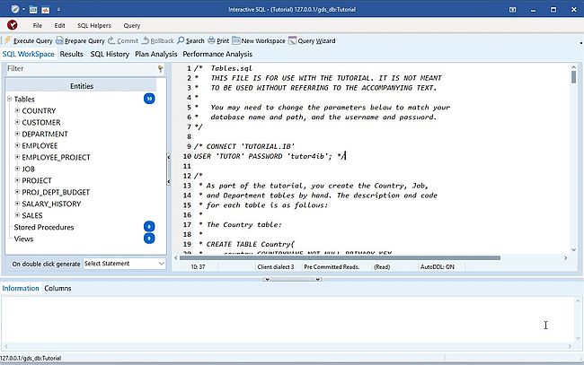Open the Customize Quick Access arrow

pos(58,10)
